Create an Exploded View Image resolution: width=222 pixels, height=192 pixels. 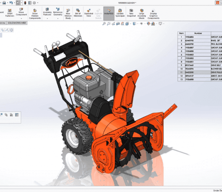89,13
